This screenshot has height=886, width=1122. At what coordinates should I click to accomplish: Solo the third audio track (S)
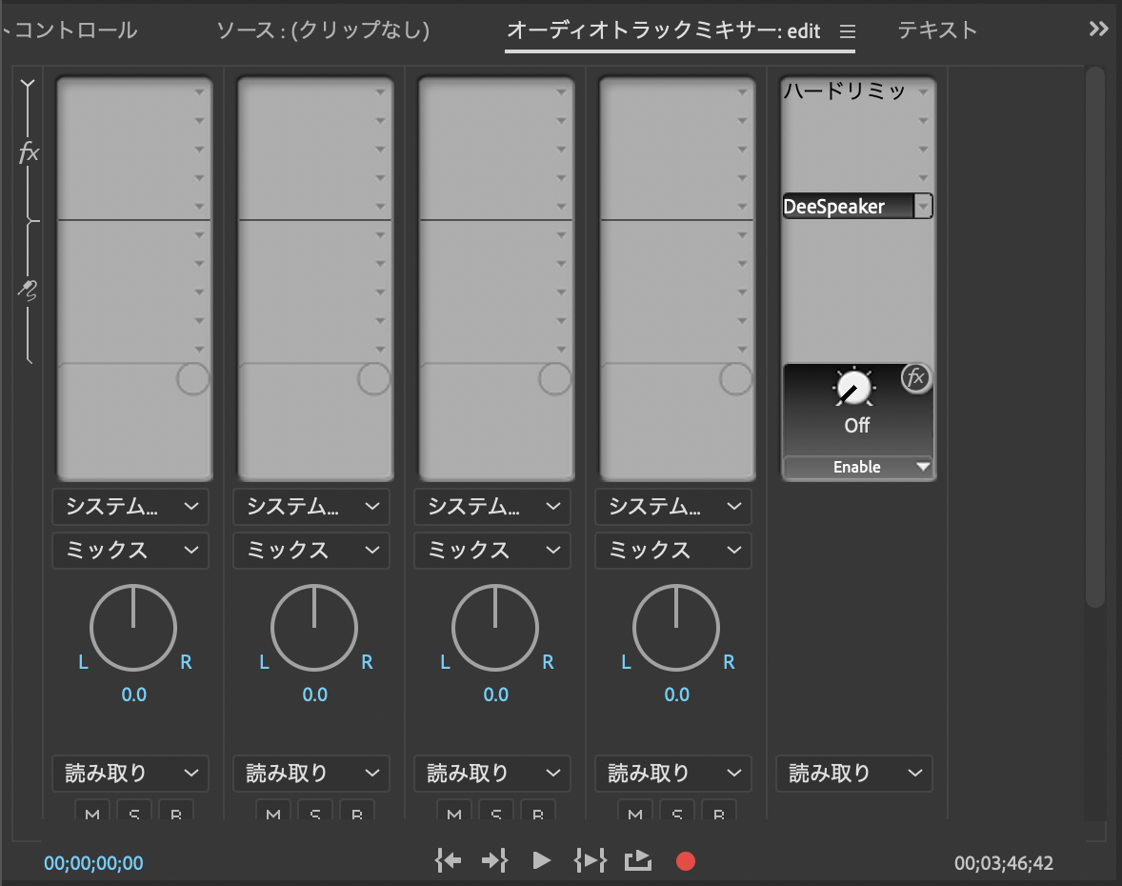click(x=496, y=812)
